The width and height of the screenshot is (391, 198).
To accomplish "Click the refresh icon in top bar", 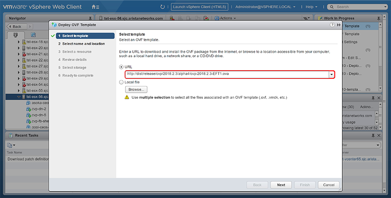I will [x=162, y=7].
